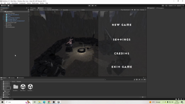Expand the RPG Pack folder

point(2,94)
